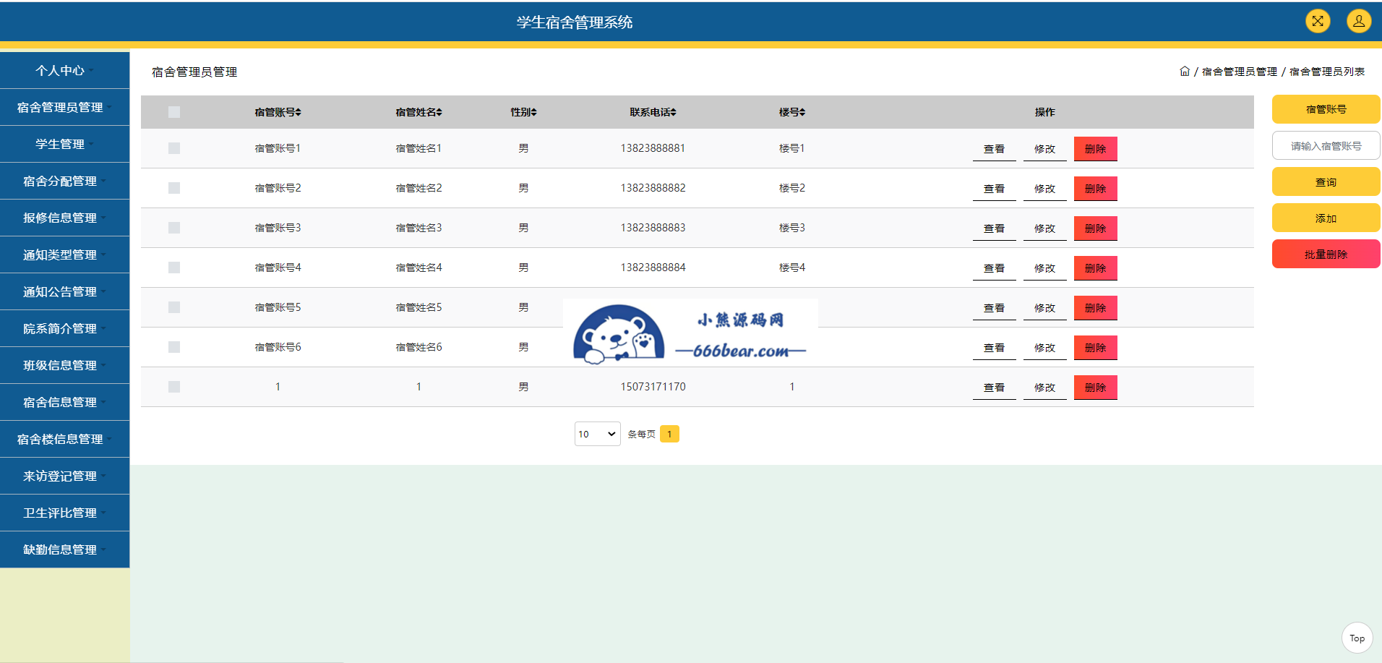
Task: Check the select-all checkbox in table header
Action: pyautogui.click(x=174, y=112)
